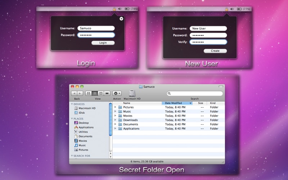
Task: Focus the Verify password field
Action: pos(208,42)
